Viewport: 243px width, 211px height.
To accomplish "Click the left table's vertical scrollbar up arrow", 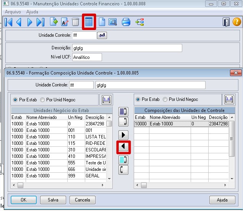I will (109, 117).
